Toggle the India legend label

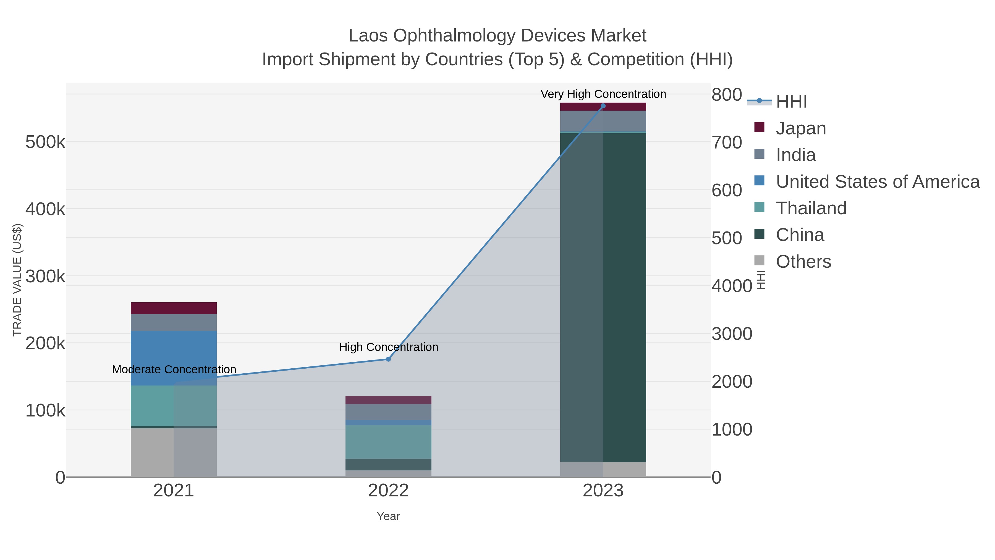pos(796,155)
